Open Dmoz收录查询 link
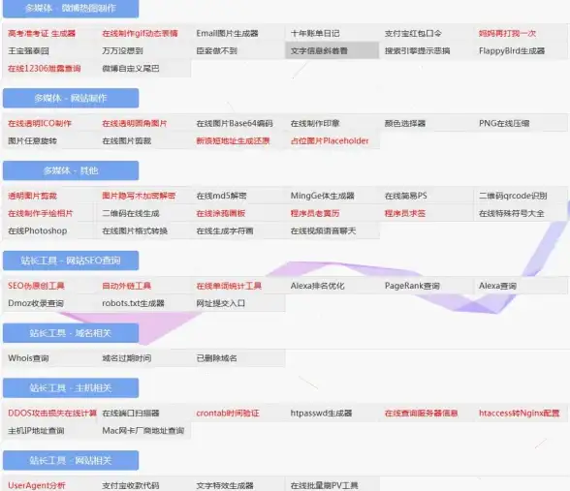 pyautogui.click(x=36, y=304)
